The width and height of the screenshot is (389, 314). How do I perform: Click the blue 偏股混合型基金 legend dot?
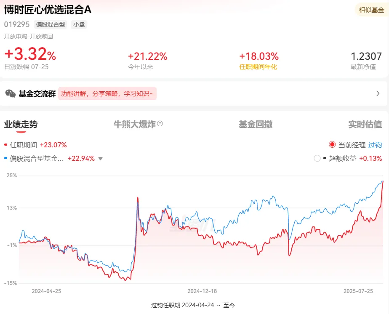5,159
